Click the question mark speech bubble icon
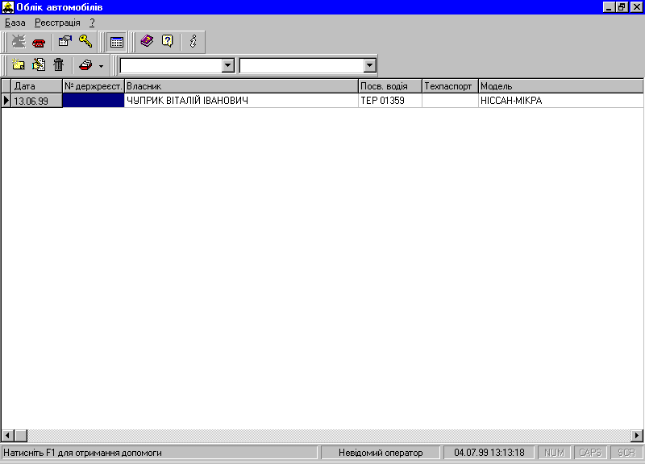Image resolution: width=645 pixels, height=464 pixels. [x=168, y=41]
